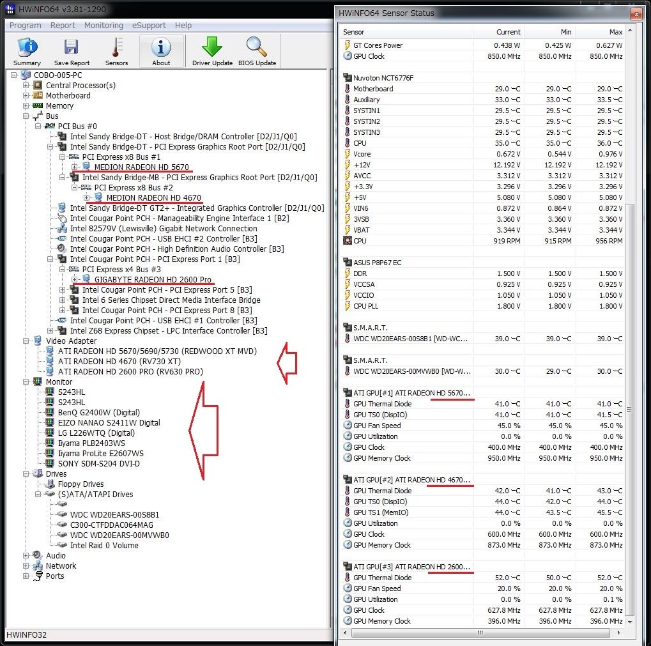651x646 pixels.
Task: Click the Motherboard tree icon
Action: 38,95
